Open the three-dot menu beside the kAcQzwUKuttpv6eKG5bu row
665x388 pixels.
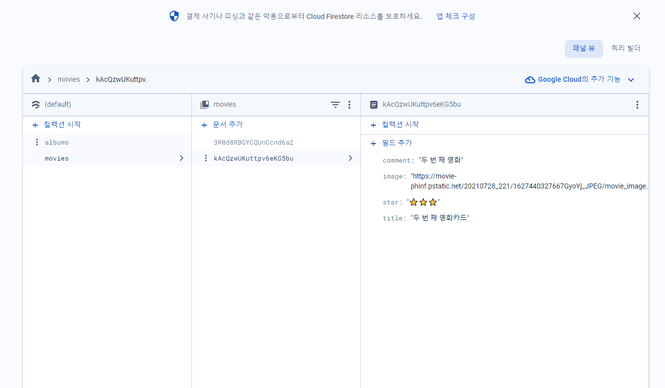[206, 158]
